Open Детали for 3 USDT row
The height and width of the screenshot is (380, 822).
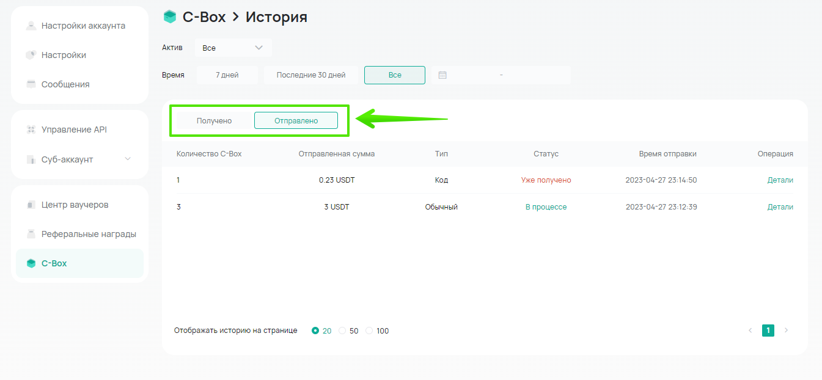pyautogui.click(x=780, y=207)
